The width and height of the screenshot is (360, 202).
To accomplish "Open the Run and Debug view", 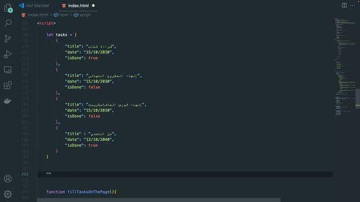I will click(8, 54).
